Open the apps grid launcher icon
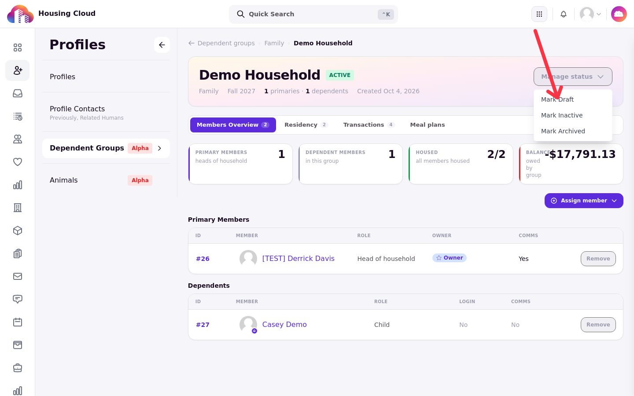The width and height of the screenshot is (634, 396). 539,14
